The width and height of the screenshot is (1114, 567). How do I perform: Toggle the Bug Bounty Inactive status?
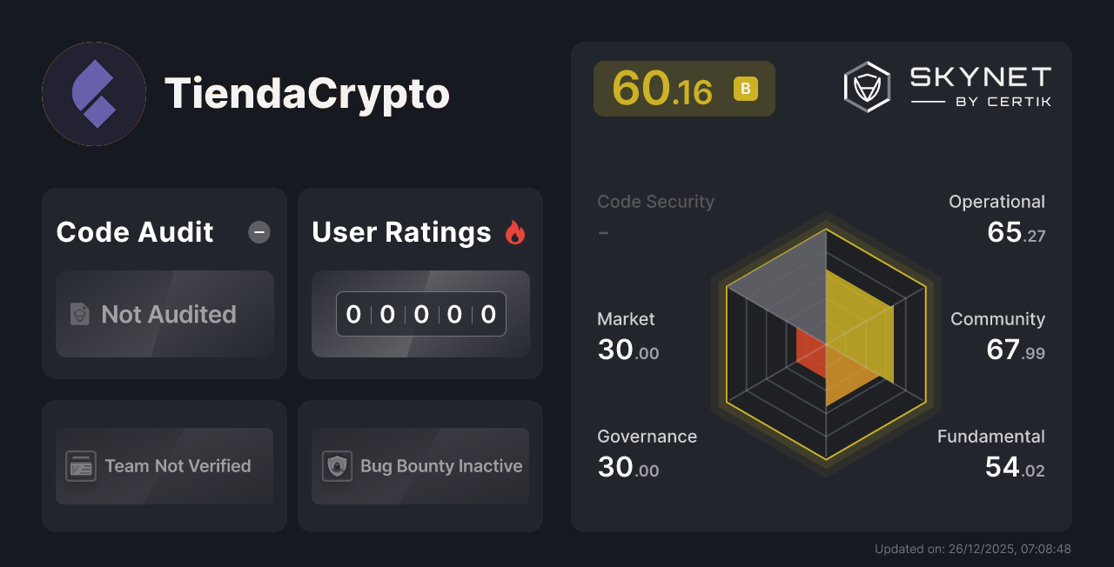click(420, 466)
